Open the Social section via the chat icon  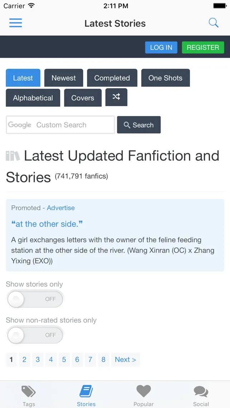201,393
